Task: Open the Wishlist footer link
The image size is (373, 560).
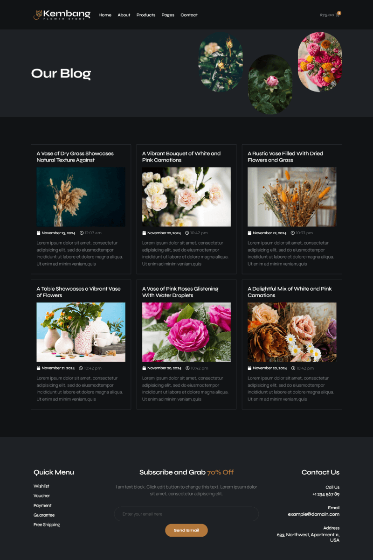Action: [x=41, y=486]
